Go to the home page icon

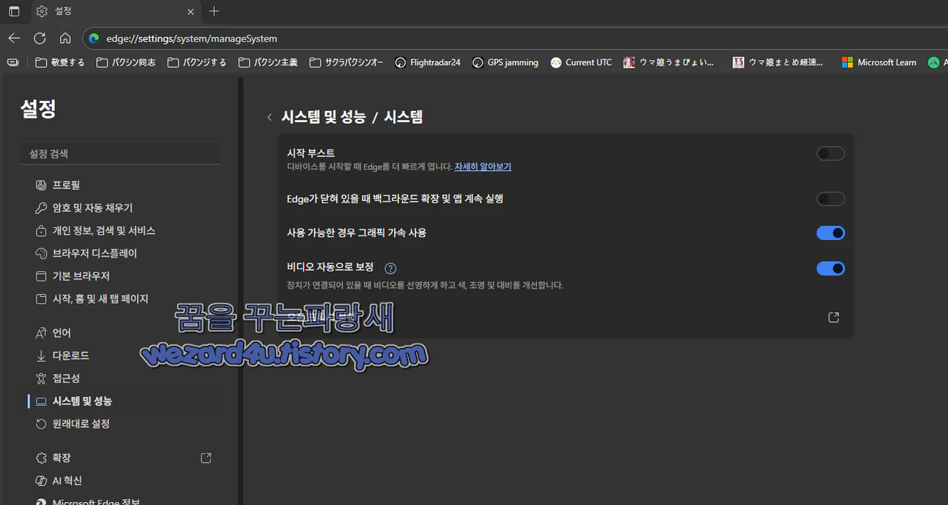tap(65, 38)
